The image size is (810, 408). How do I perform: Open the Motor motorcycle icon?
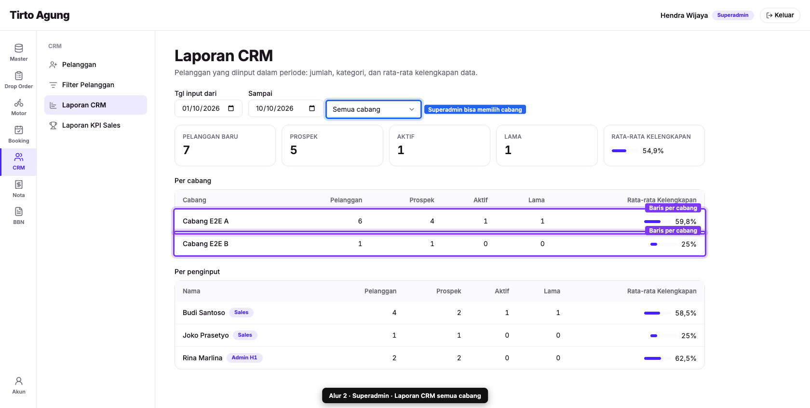tap(19, 103)
